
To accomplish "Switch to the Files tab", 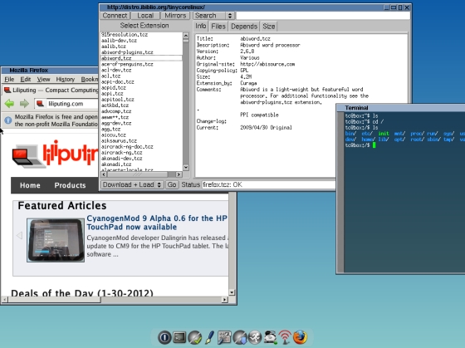I will click(x=218, y=27).
